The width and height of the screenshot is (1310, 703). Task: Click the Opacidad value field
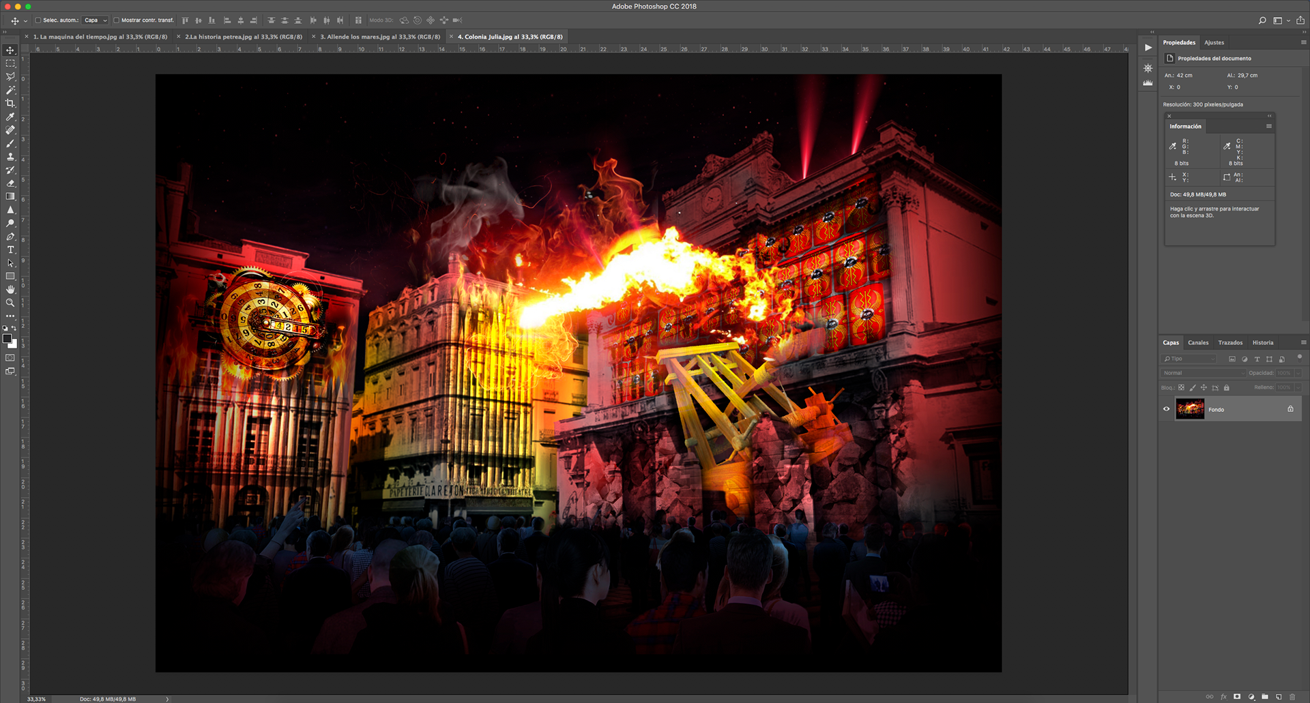(x=1284, y=373)
